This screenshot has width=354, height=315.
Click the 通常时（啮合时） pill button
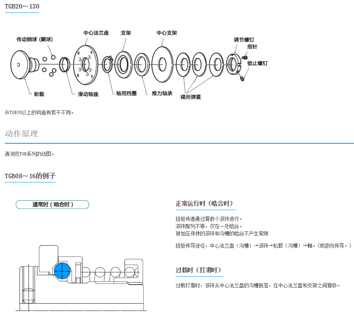[x=52, y=204]
